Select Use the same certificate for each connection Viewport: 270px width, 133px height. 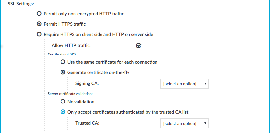pyautogui.click(x=63, y=62)
